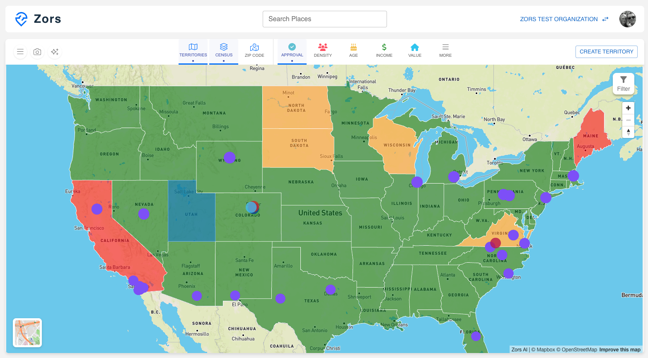This screenshot has width=648, height=358.
Task: Click the Zors logo
Action: [x=38, y=19]
